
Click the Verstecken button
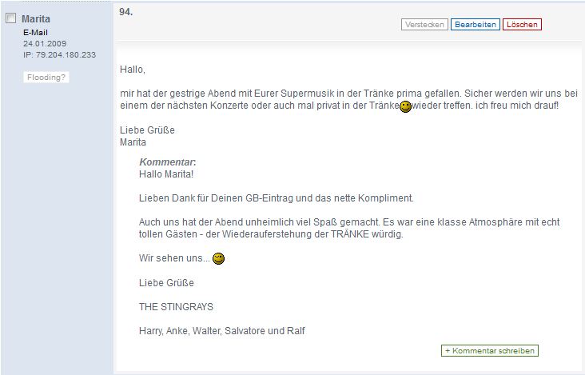click(424, 25)
